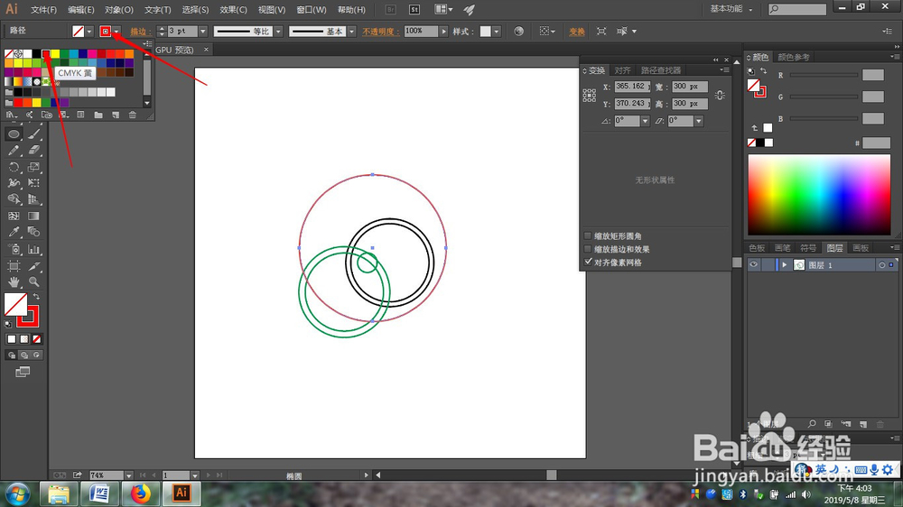Open the 基本功能 workspace switcher
Viewport: 903px width, 507px height.
point(731,9)
